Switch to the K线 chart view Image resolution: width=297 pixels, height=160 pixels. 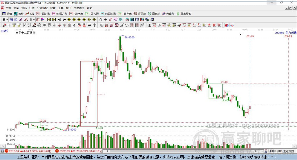pos(30,14)
